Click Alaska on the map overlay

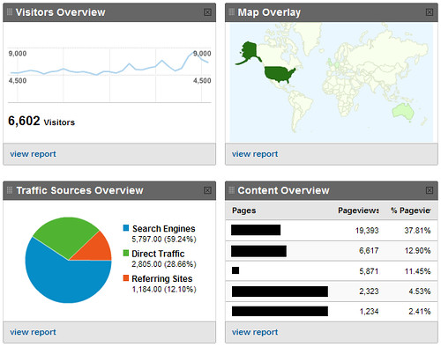(x=249, y=51)
